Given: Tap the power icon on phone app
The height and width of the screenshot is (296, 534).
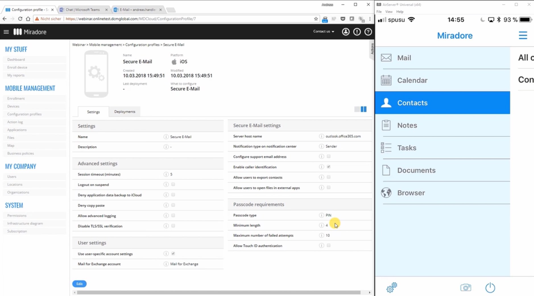Looking at the screenshot, I should 490,287.
